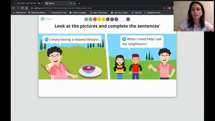Click the girl in yellow striped sweater
The height and width of the screenshot is (121, 215).
120,67
